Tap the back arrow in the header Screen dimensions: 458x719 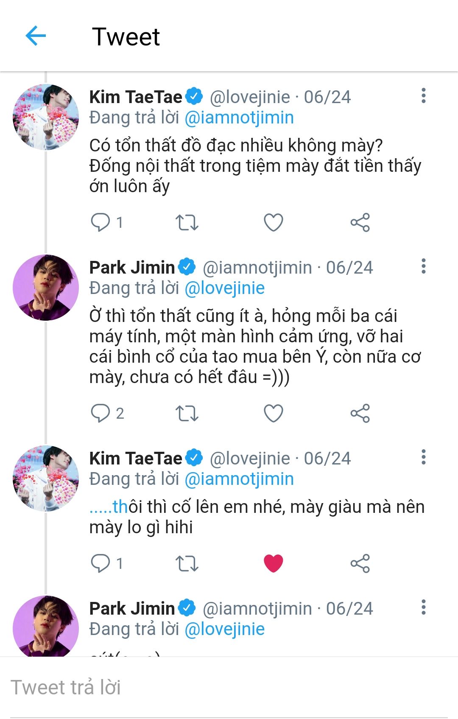click(x=36, y=36)
